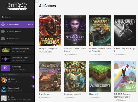Click 11,571 Viewers text
Screen dimensions: 138x102
point(95,55)
